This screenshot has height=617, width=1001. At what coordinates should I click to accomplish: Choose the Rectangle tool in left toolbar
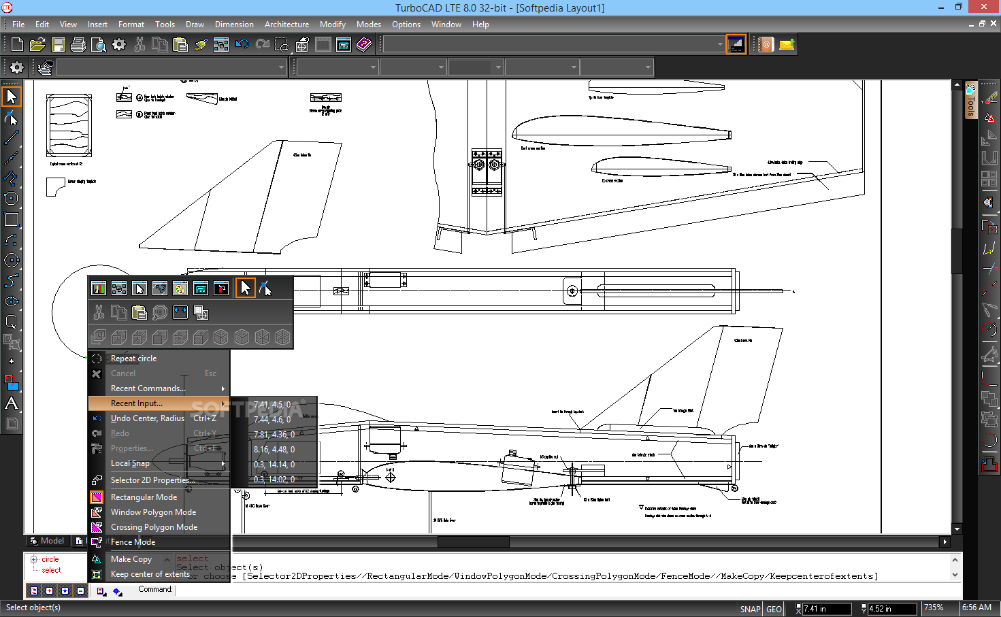(x=12, y=219)
